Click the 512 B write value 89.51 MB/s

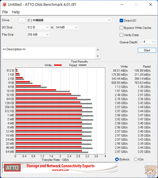(120, 71)
